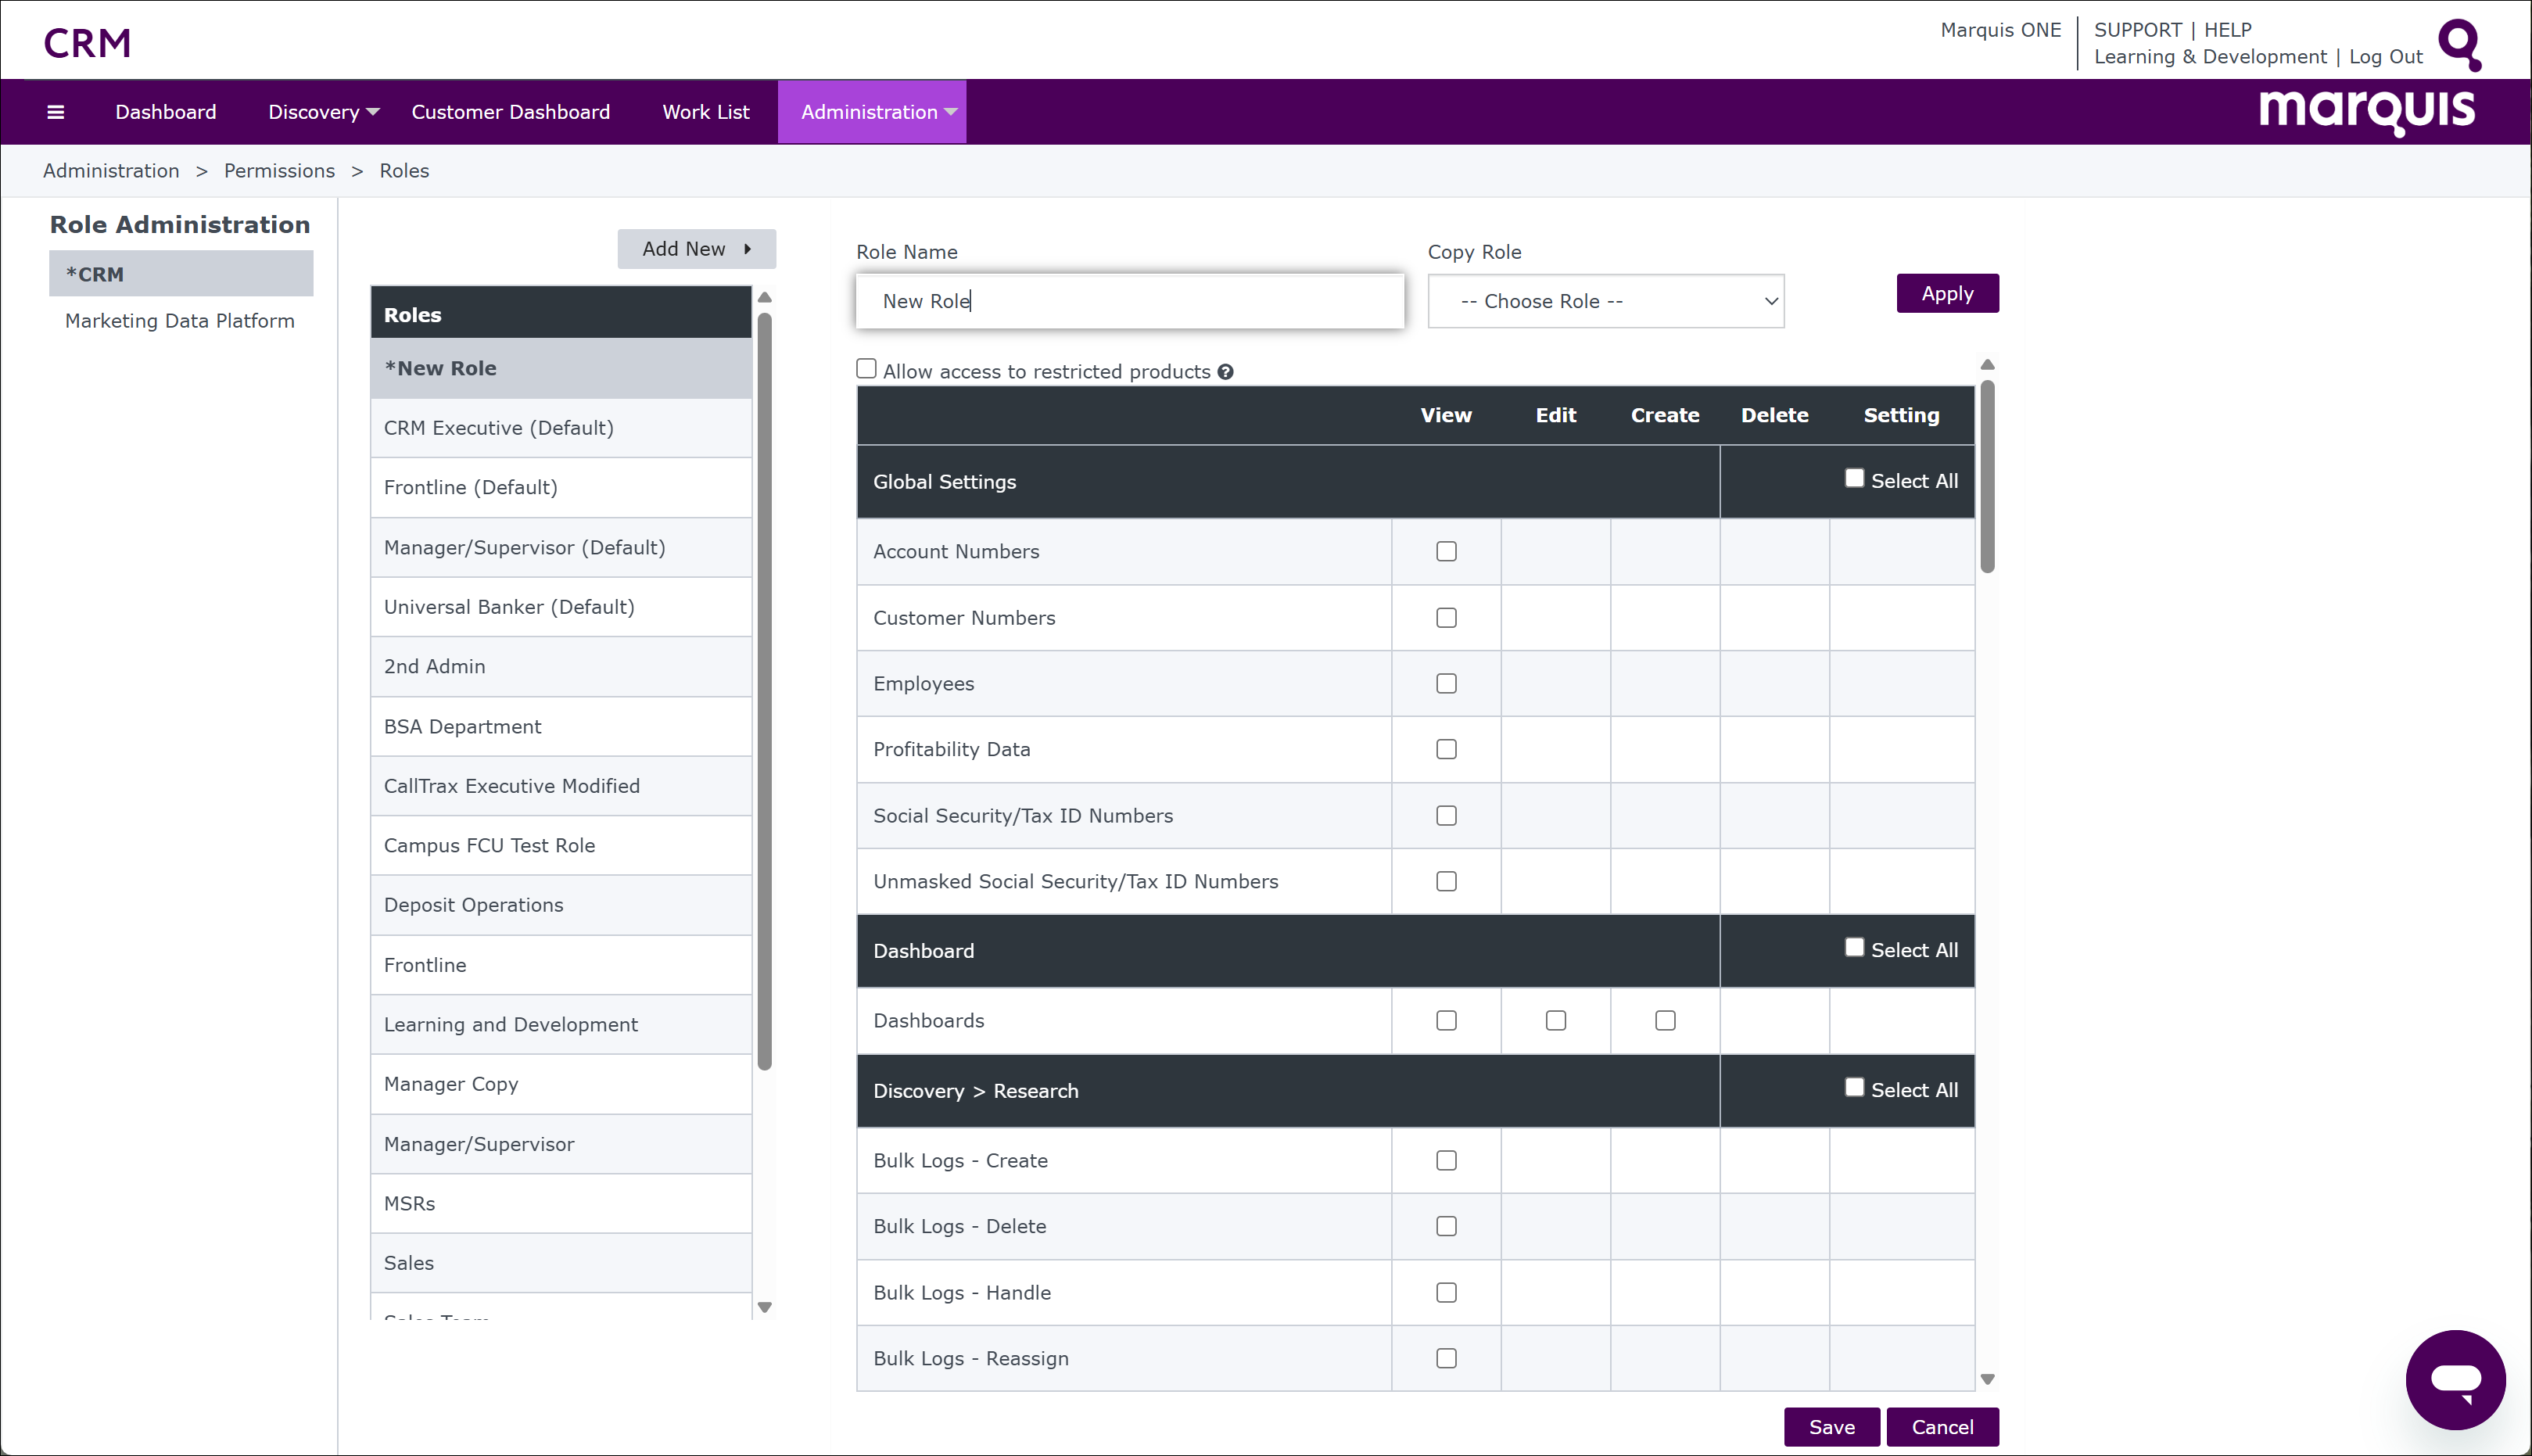2532x1456 pixels.
Task: Click the SUPPORT link
Action: pos(2138,30)
